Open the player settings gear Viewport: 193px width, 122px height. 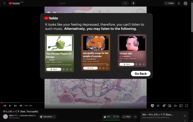point(164,106)
